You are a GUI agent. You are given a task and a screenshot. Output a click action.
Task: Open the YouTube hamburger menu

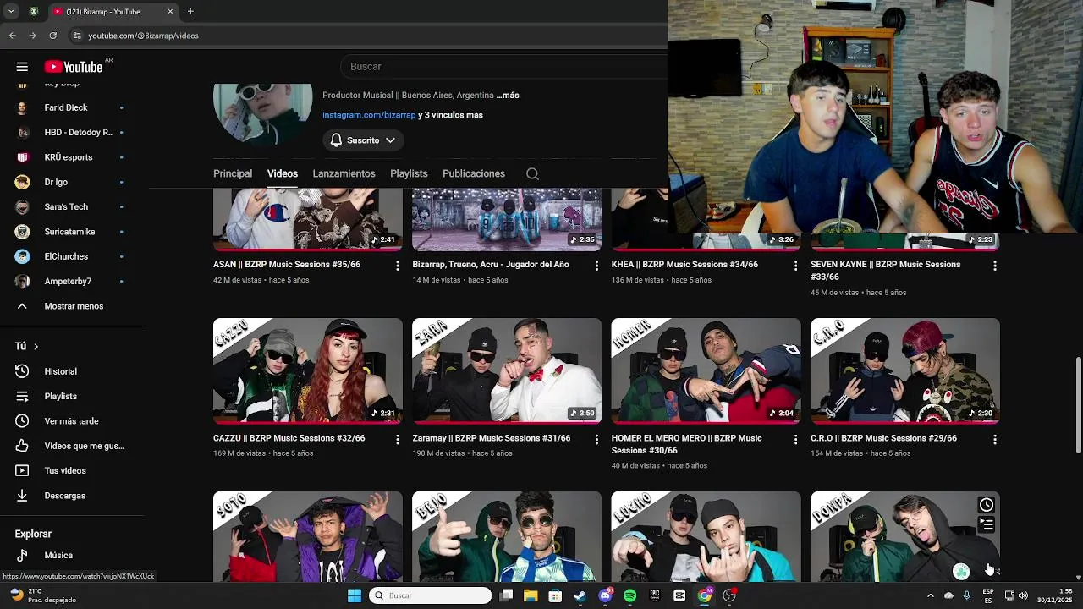point(22,67)
